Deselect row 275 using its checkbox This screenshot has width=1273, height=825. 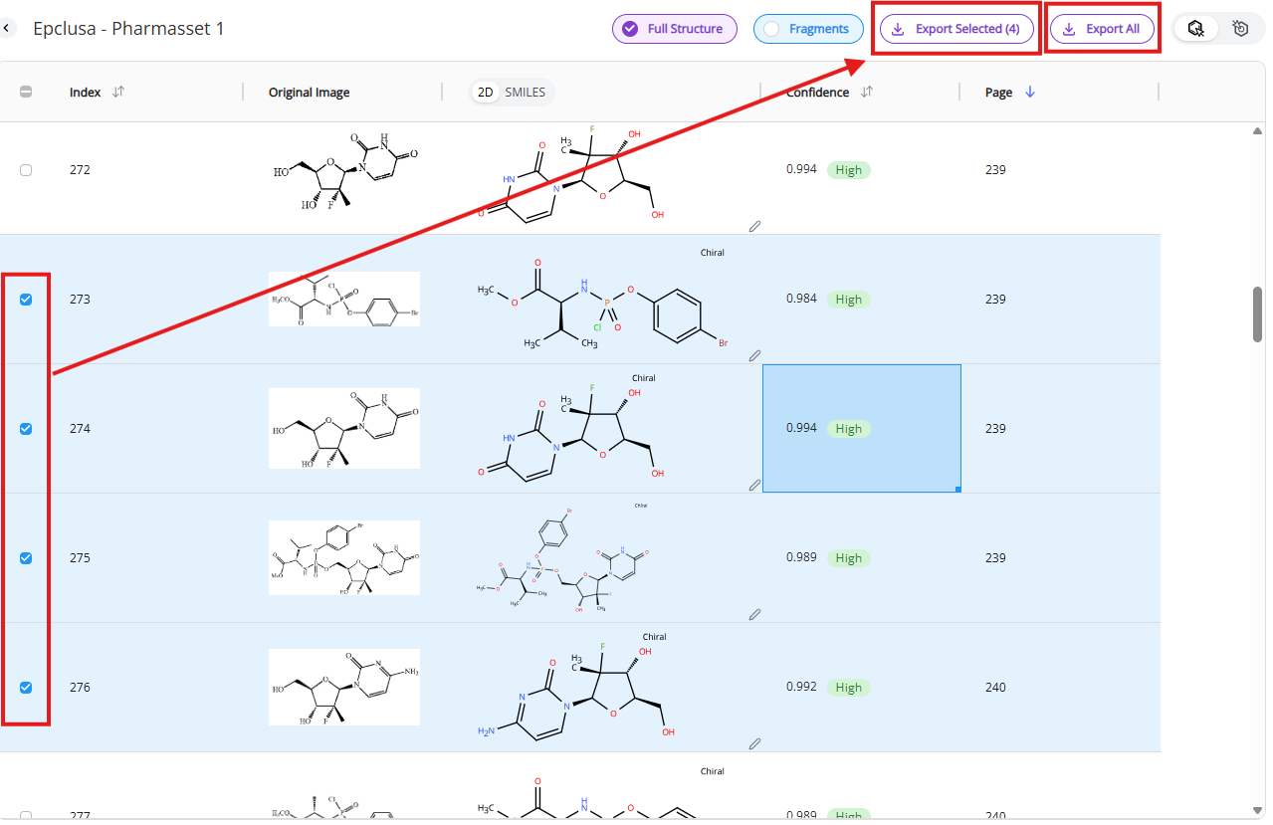26,558
